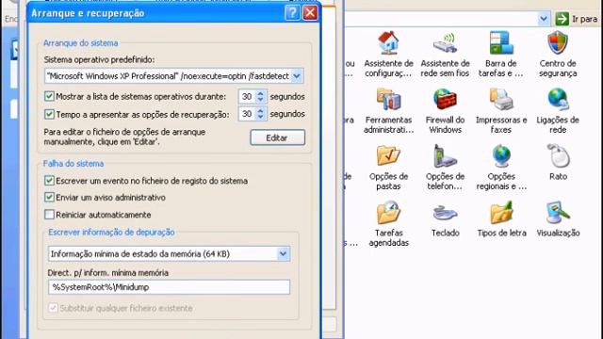Expand Informação mínima de estado da memória dropdown

click(283, 253)
